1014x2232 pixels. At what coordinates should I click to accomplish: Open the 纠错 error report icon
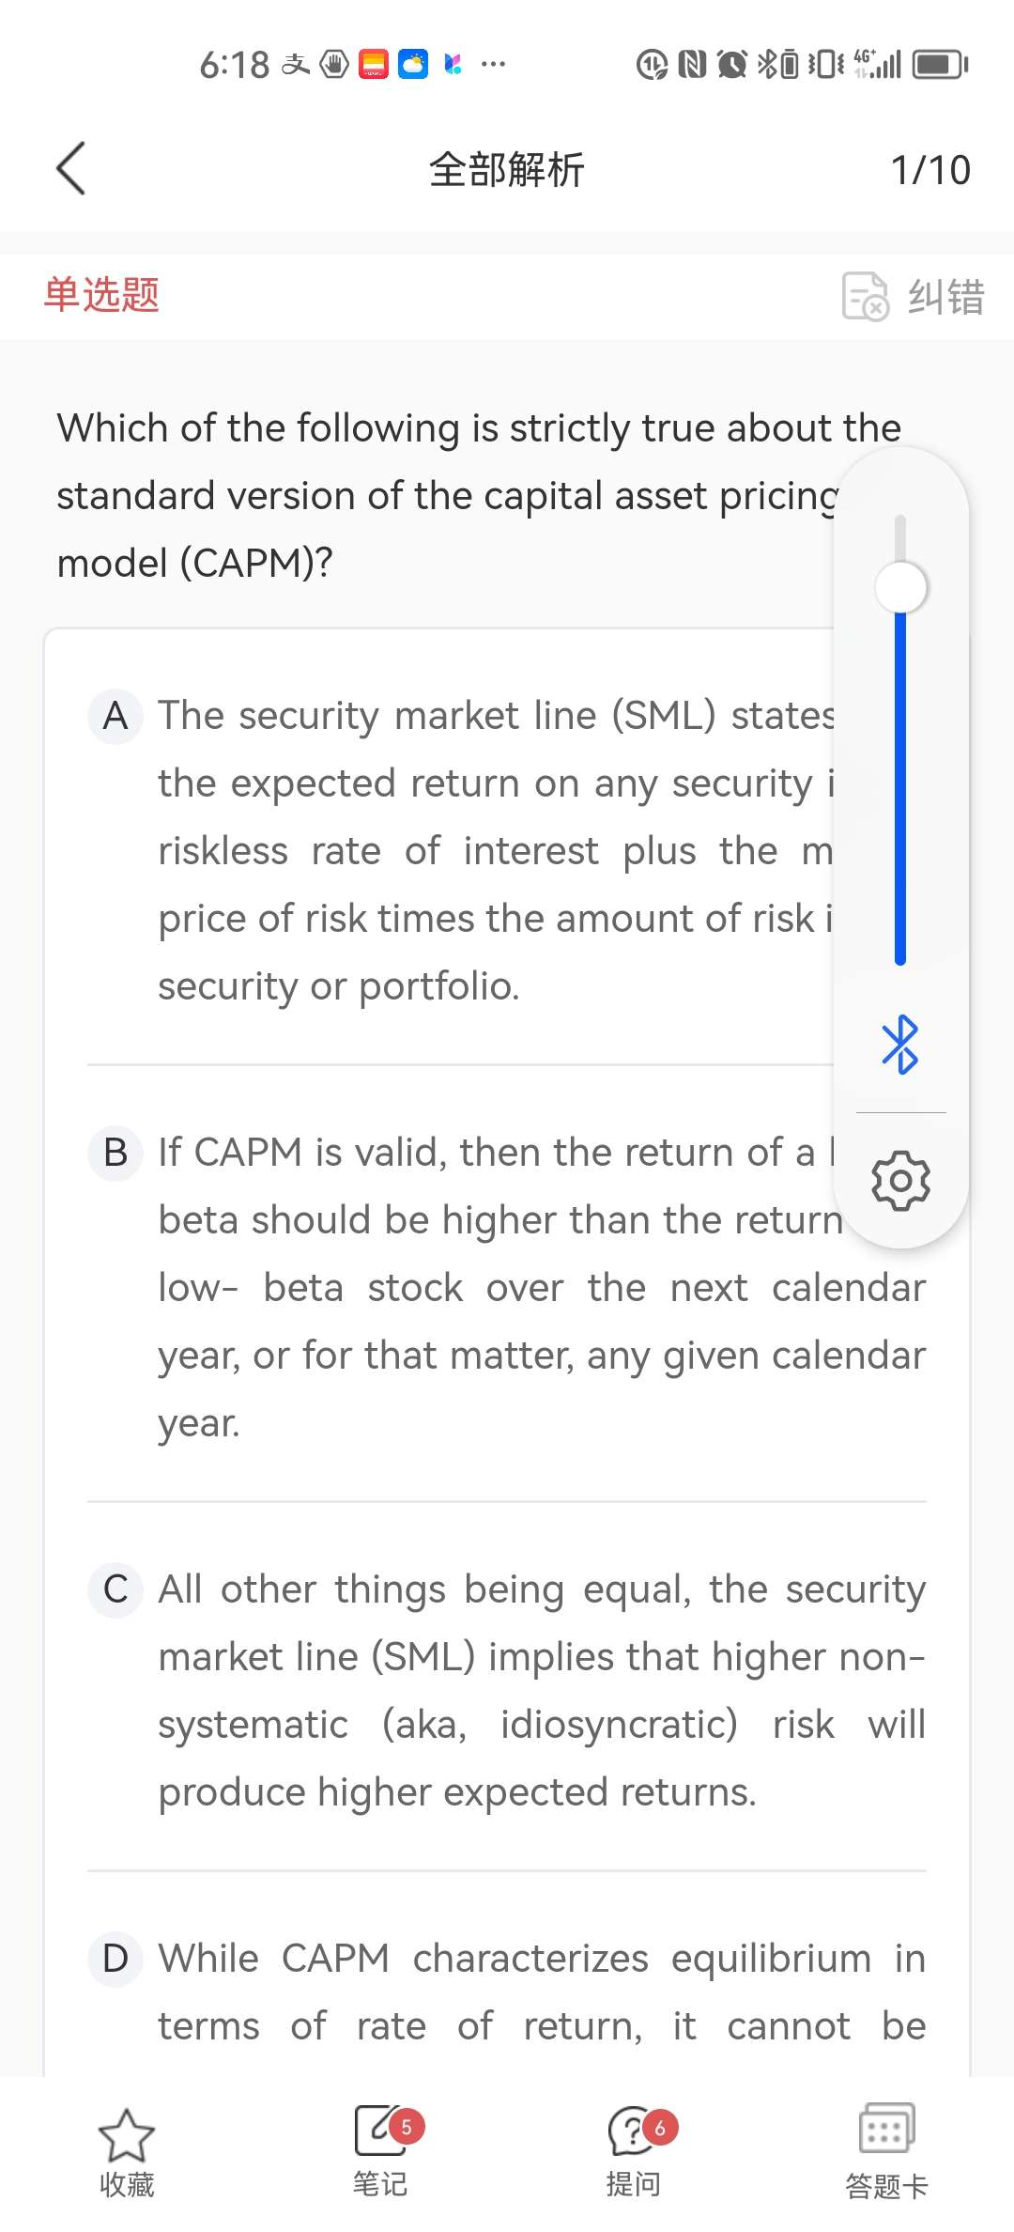click(865, 297)
